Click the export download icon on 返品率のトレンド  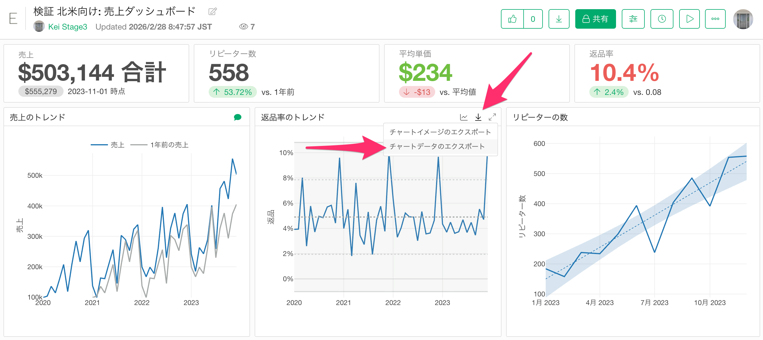[x=478, y=118]
